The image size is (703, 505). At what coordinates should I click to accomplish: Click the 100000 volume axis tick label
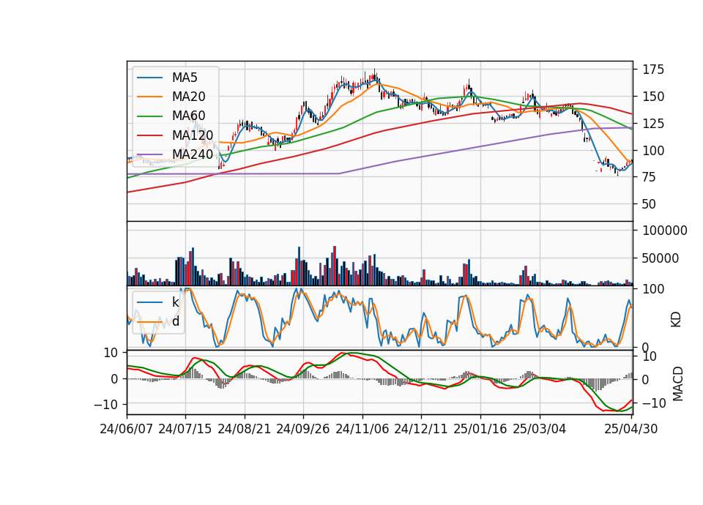(664, 231)
